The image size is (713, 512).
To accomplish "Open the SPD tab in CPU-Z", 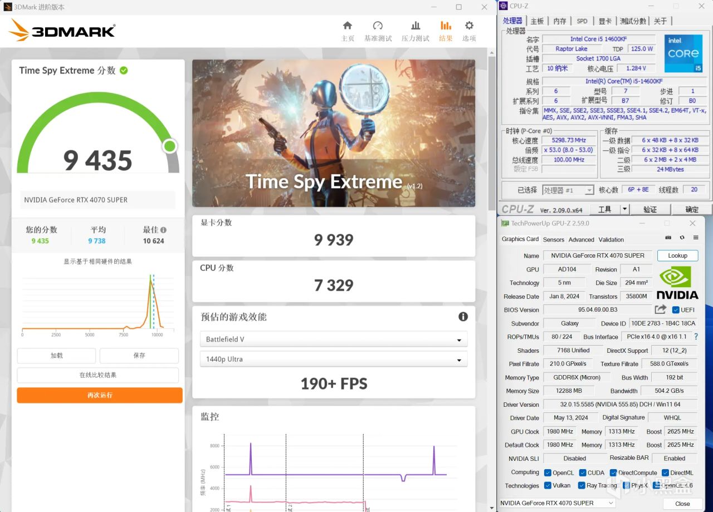I will coord(582,21).
